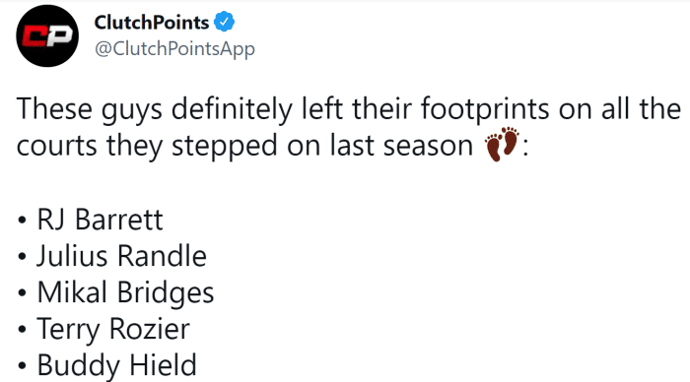Viewport: 690px width, 382px height.
Task: Click the opening words "These guys"
Action: click(x=90, y=109)
